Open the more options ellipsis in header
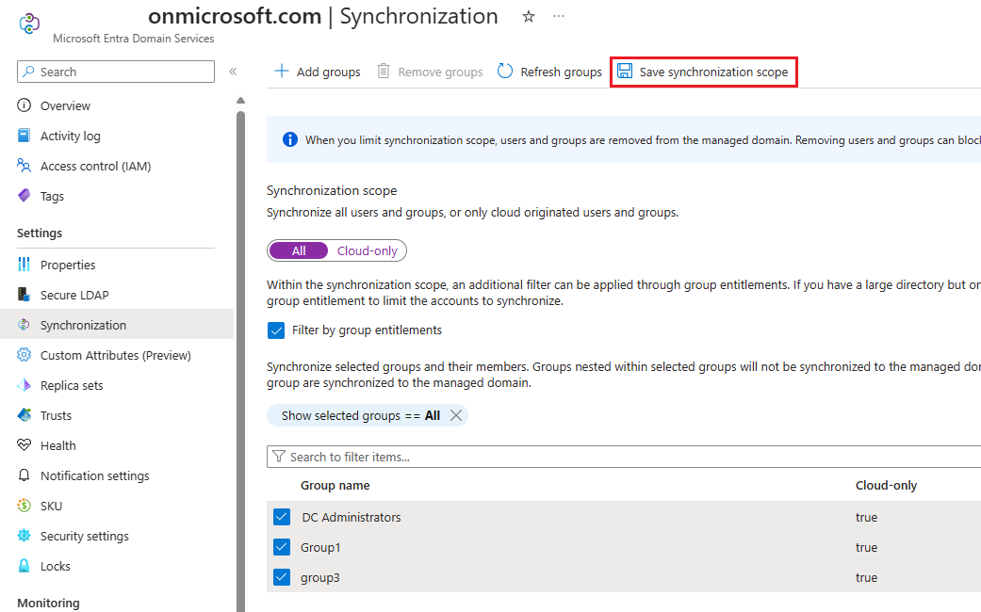This screenshot has height=612, width=981. click(559, 17)
